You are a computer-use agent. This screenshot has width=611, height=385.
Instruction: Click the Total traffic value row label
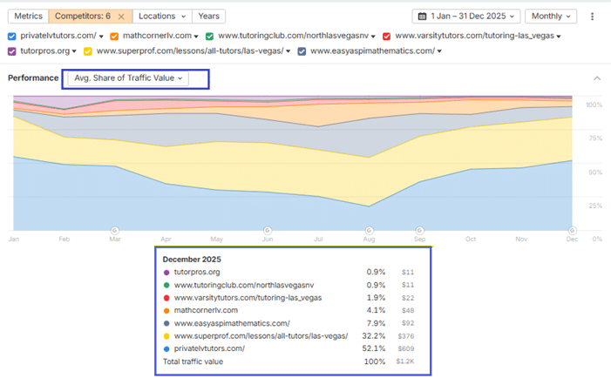point(193,361)
